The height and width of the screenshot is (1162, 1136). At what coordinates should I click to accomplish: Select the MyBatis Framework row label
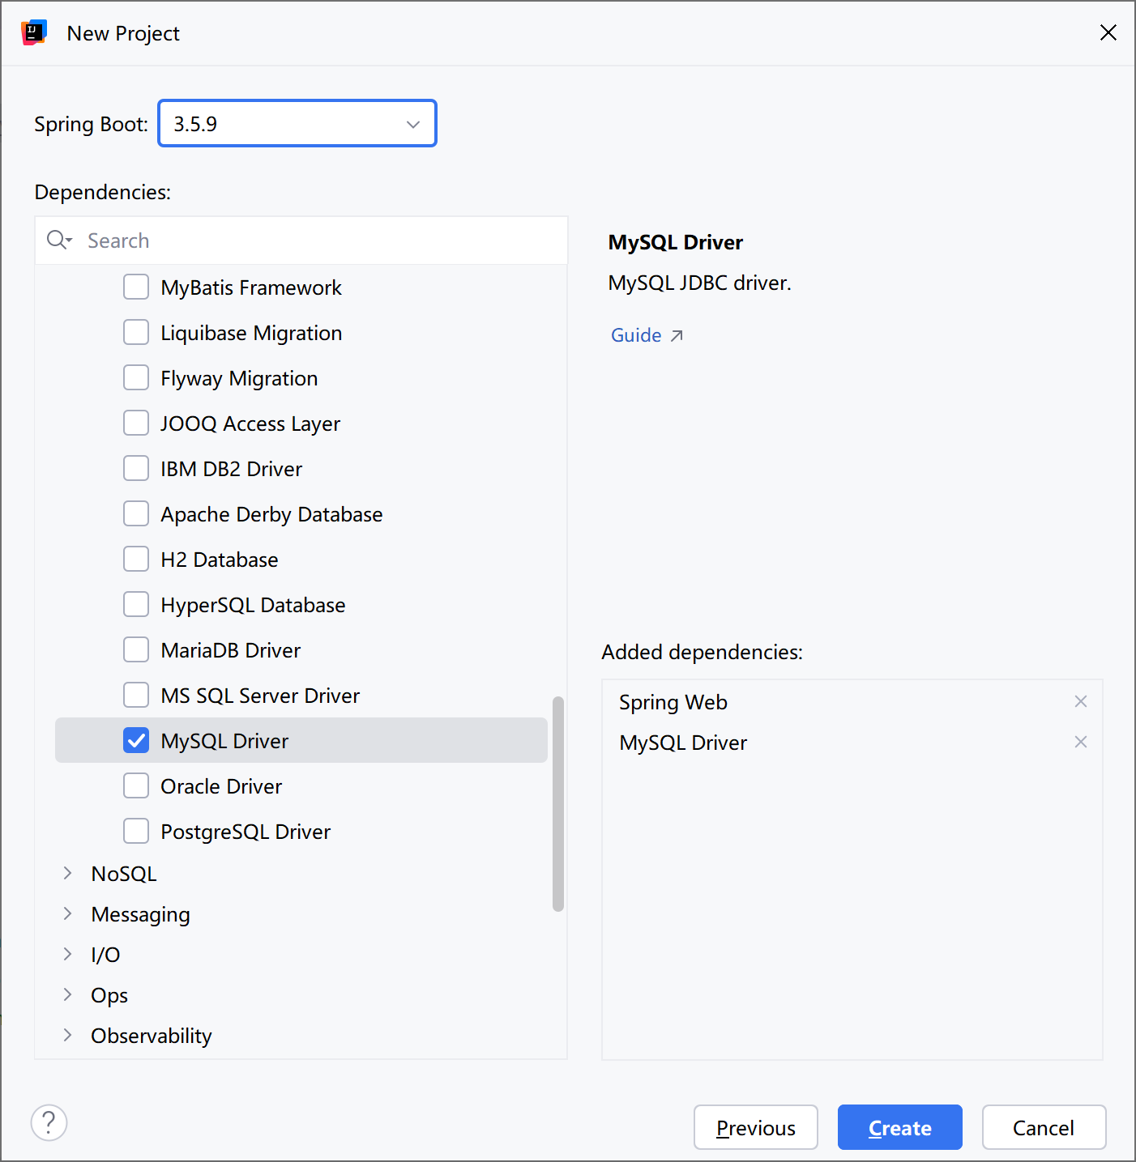pos(251,287)
